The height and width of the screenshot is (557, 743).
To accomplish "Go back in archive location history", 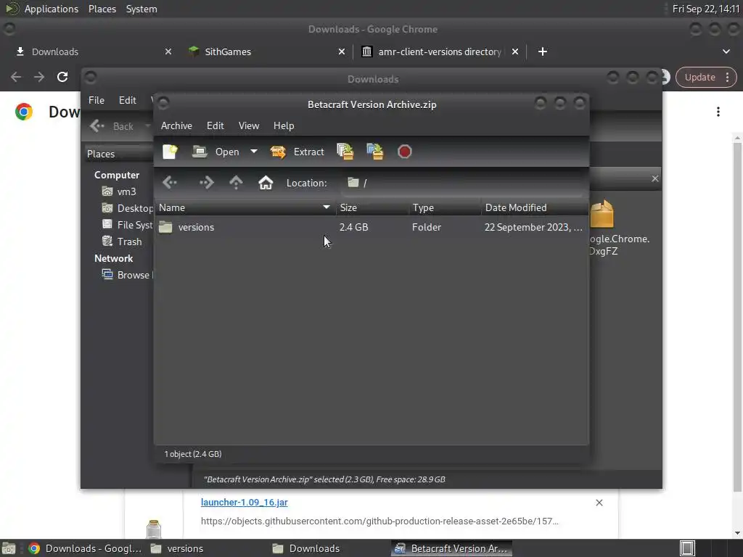I will coord(170,183).
